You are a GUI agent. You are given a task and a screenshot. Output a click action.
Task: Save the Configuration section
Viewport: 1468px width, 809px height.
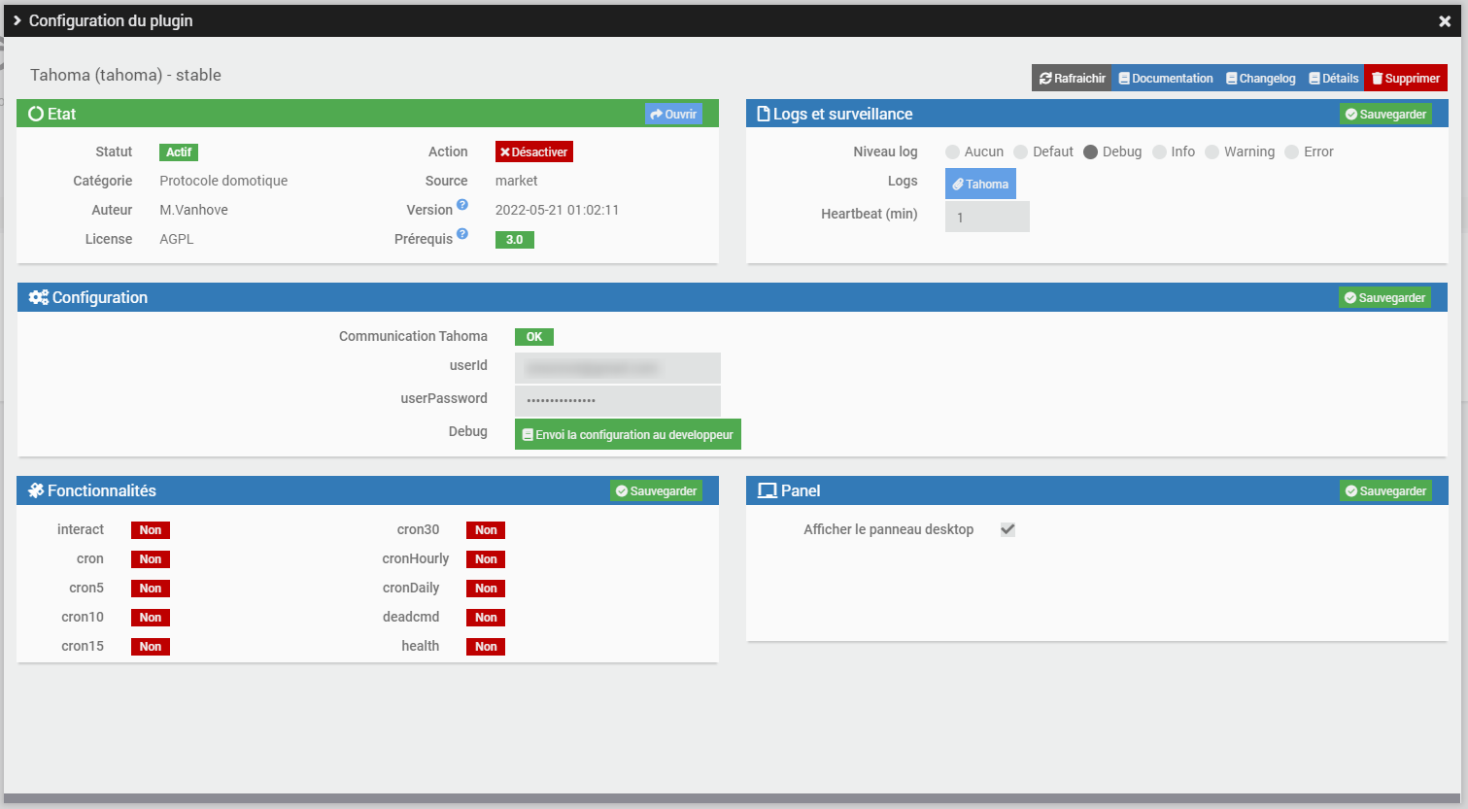coord(1384,297)
